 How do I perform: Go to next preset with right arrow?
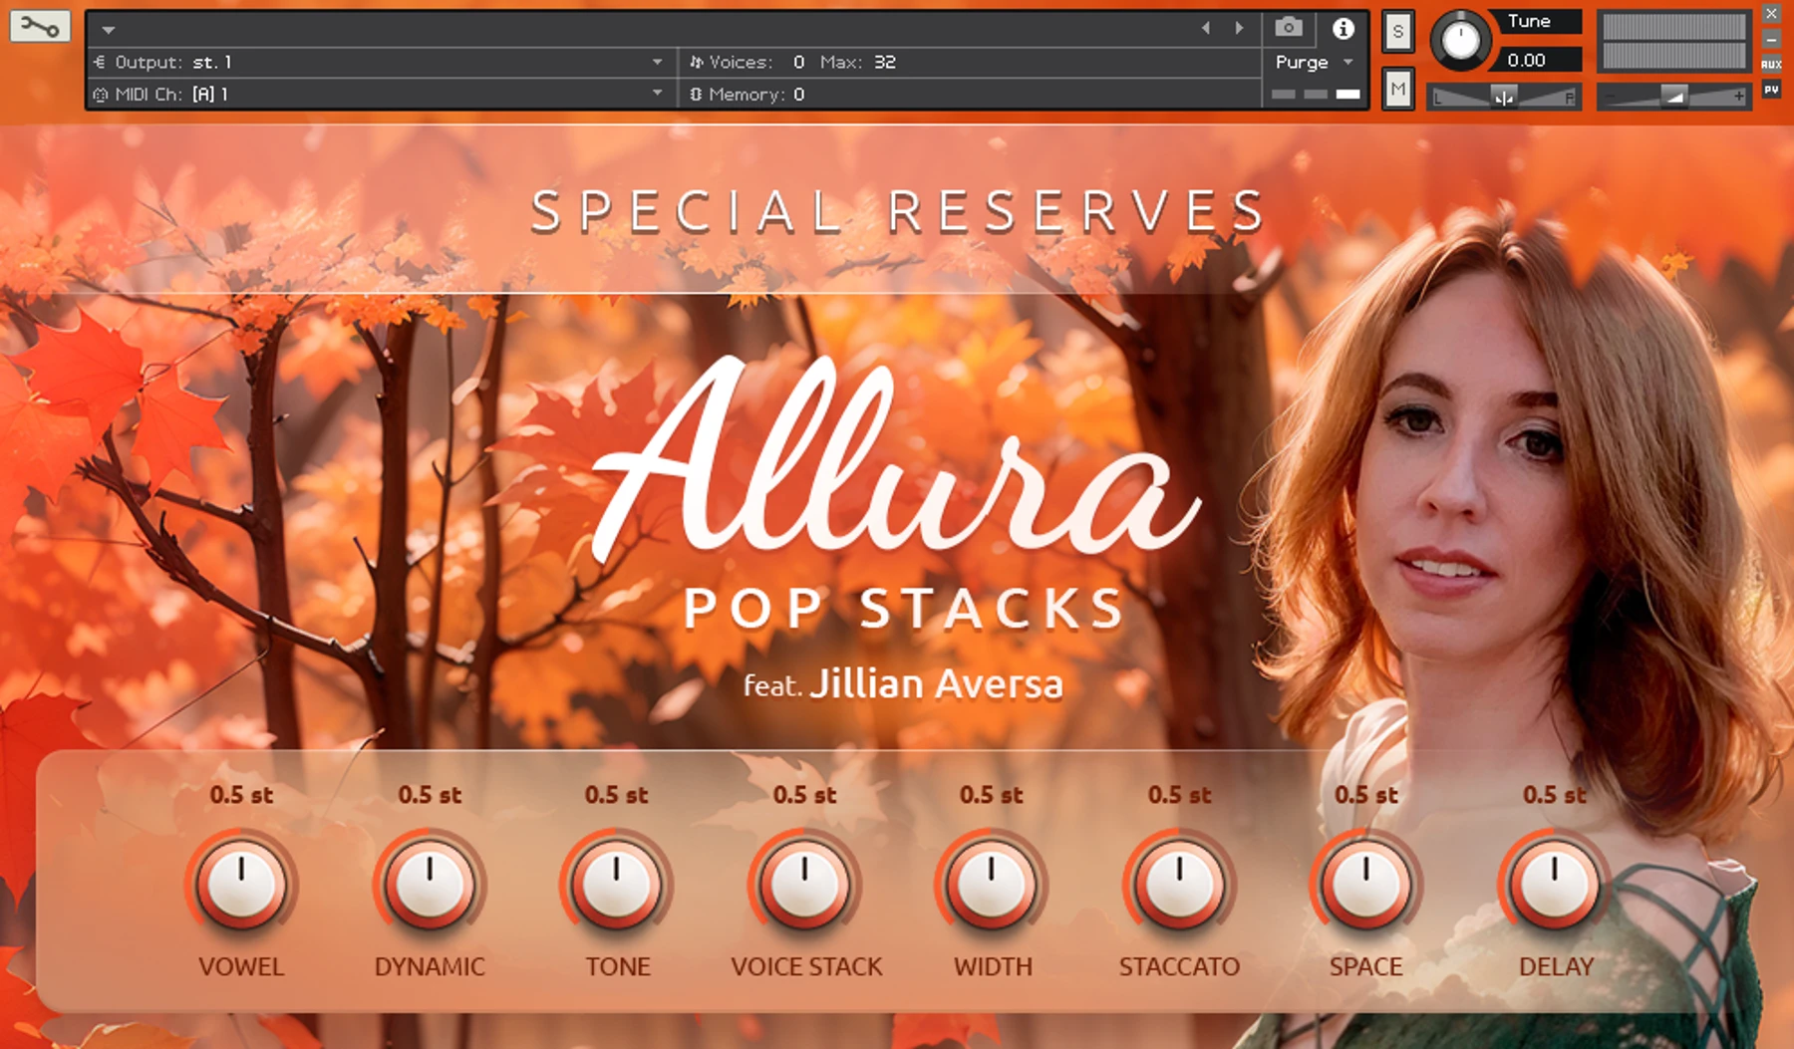coord(1239,28)
